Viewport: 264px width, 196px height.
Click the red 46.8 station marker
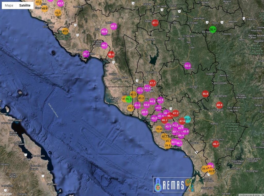point(205,94)
